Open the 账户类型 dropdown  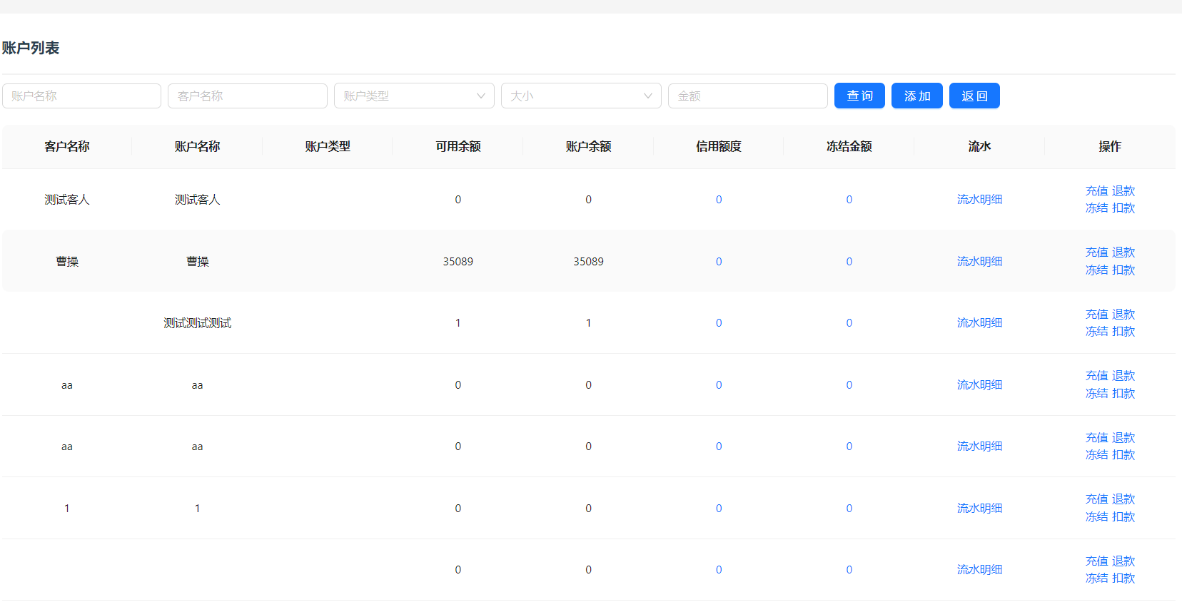(x=414, y=96)
